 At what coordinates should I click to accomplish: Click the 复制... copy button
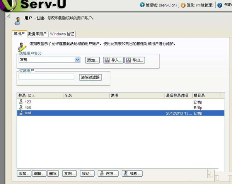click(x=69, y=174)
